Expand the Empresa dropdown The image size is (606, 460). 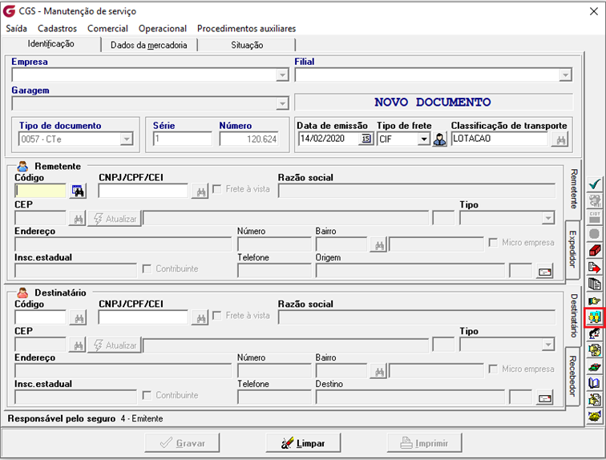click(x=282, y=75)
